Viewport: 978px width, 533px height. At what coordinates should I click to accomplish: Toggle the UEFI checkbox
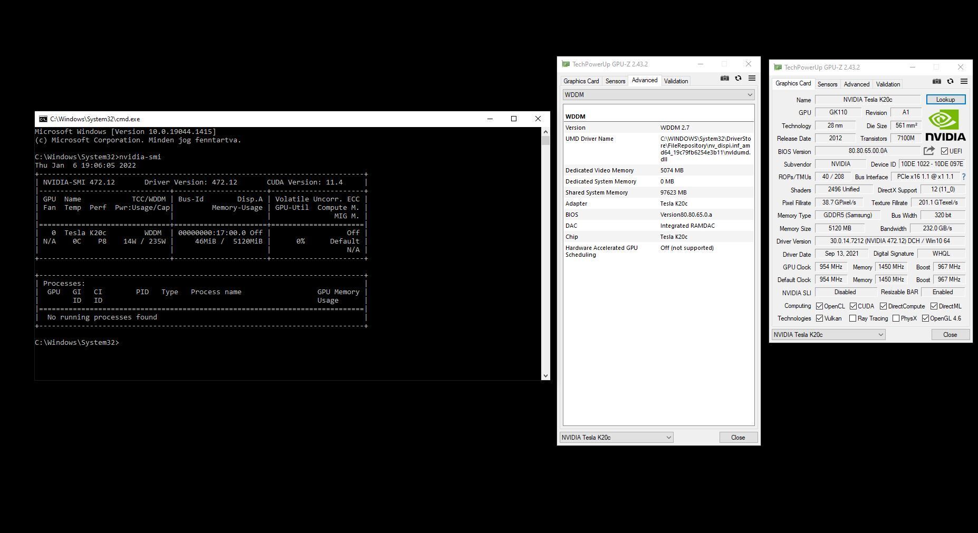945,151
